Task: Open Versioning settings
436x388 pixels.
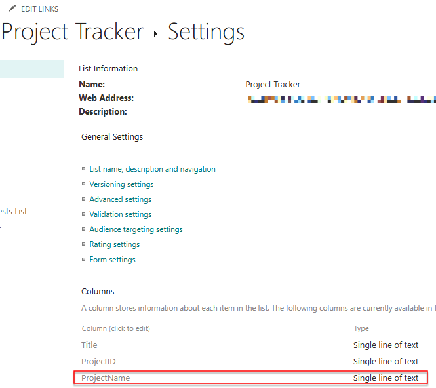Action: coord(121,184)
